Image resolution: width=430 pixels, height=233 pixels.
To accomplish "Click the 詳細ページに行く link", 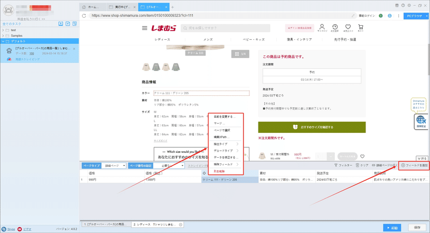I will pos(384,165).
